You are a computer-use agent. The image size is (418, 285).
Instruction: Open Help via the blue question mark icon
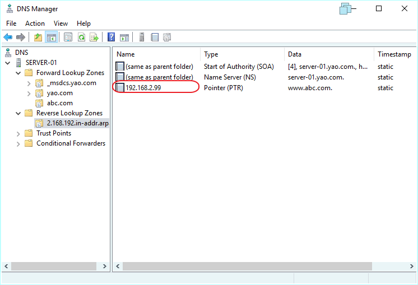(111, 38)
